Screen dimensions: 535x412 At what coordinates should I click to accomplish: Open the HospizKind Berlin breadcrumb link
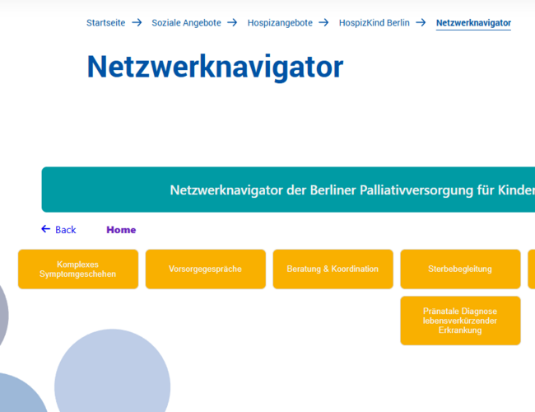click(374, 23)
